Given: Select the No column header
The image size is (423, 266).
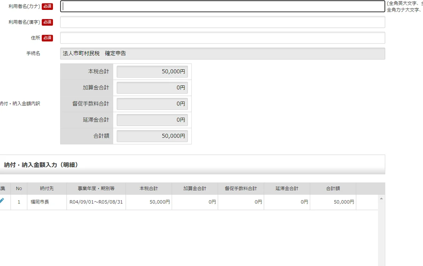Looking at the screenshot, I should point(19,188).
